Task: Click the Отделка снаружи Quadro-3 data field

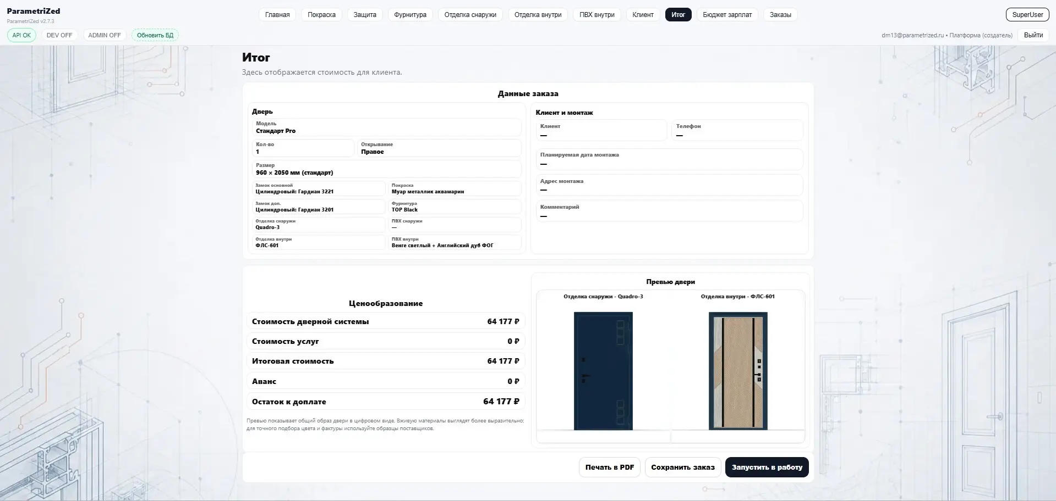Action: click(x=319, y=225)
